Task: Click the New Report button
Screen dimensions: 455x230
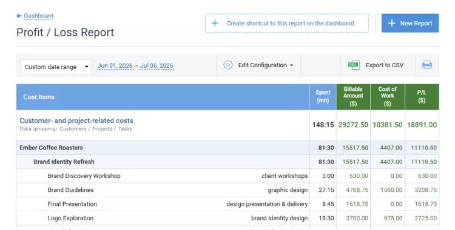Action: click(410, 23)
